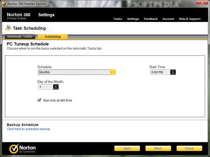Click the black arrow beside 6:00 PM
Image resolution: width=210 pixels, height=157 pixels.
pos(173,72)
